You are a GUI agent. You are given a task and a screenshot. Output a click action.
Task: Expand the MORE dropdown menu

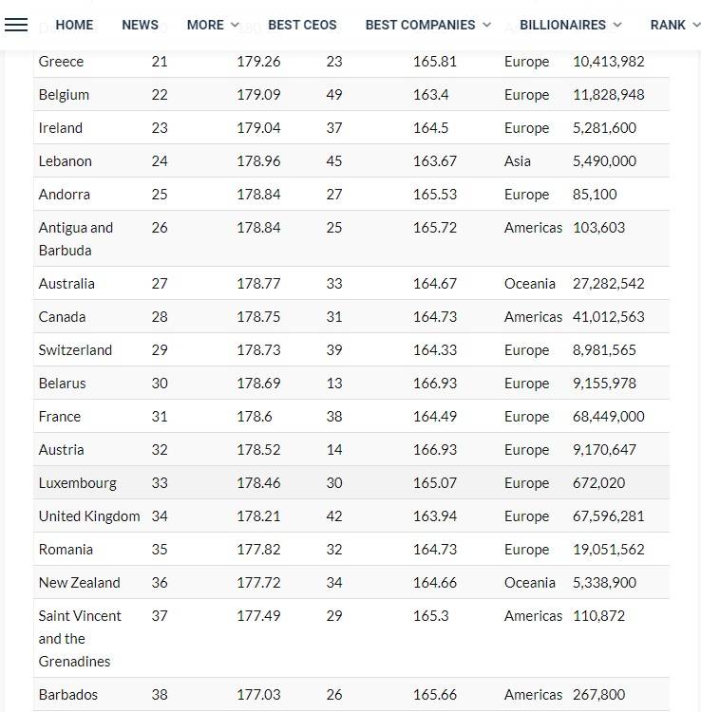pyautogui.click(x=213, y=25)
